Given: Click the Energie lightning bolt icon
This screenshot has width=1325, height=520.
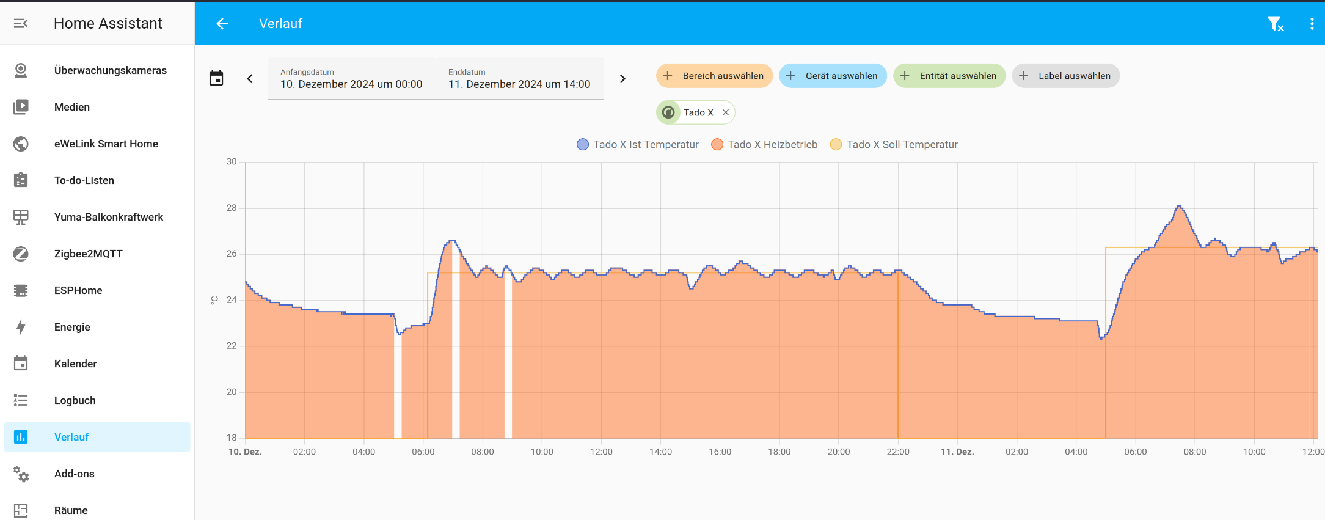Looking at the screenshot, I should (21, 327).
